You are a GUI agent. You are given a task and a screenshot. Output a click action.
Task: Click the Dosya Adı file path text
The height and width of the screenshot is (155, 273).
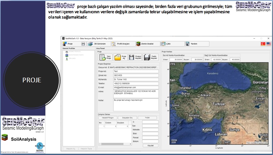(x=128, y=67)
